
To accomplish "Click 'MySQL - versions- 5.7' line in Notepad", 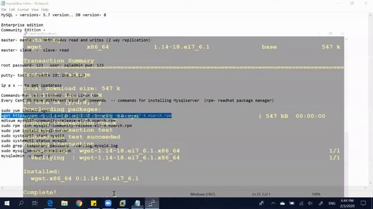I will pos(54,15).
